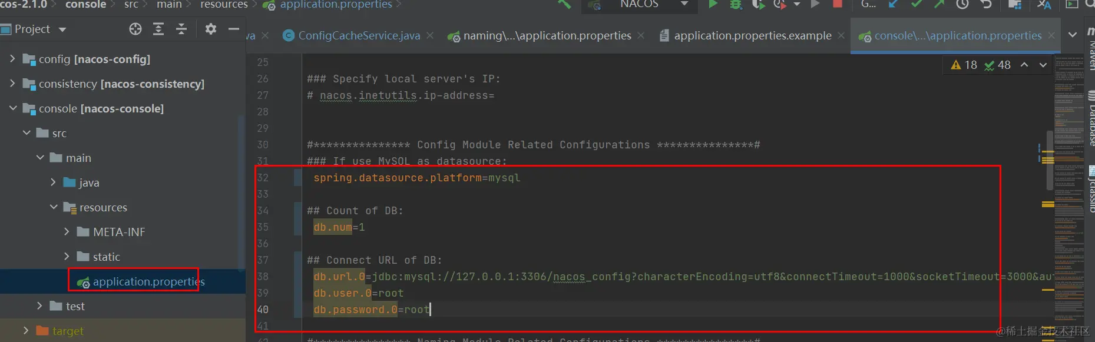Close naming application.properties tab
The width and height of the screenshot is (1095, 342).
click(641, 36)
